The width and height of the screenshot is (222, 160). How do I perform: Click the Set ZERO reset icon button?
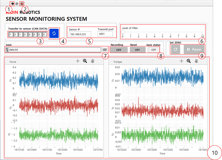pos(175,49)
